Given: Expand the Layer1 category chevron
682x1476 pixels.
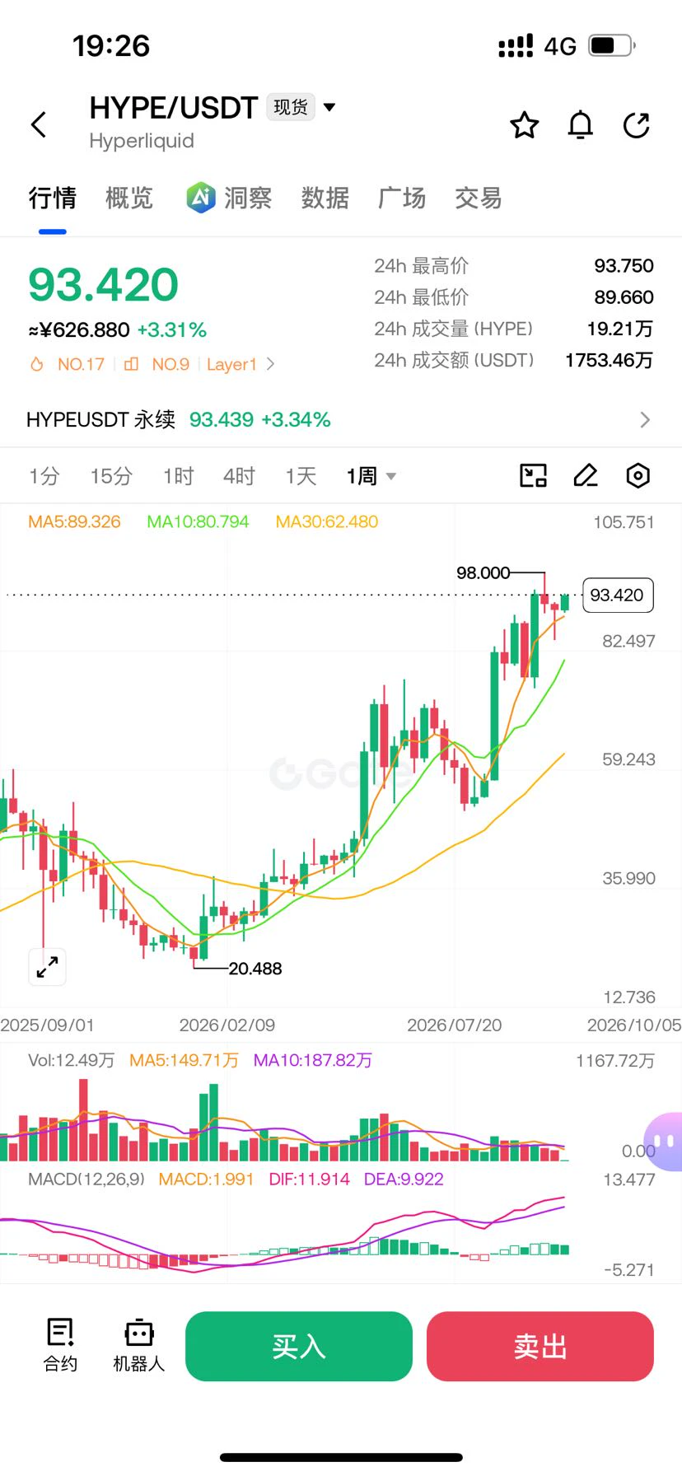Looking at the screenshot, I should tap(270, 364).
